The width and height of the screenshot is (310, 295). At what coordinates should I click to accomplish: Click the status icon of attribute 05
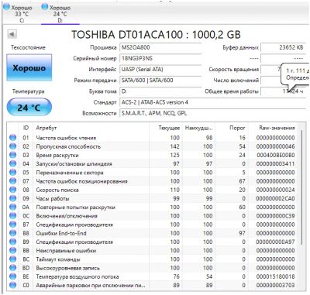click(12, 173)
